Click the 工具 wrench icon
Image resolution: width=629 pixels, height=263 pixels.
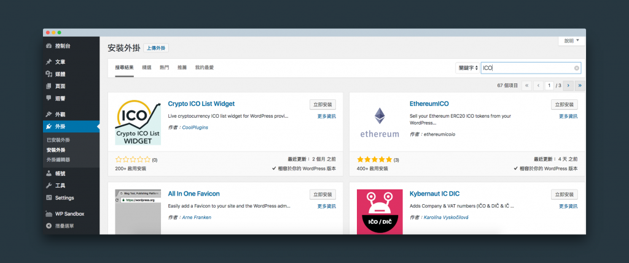(49, 186)
